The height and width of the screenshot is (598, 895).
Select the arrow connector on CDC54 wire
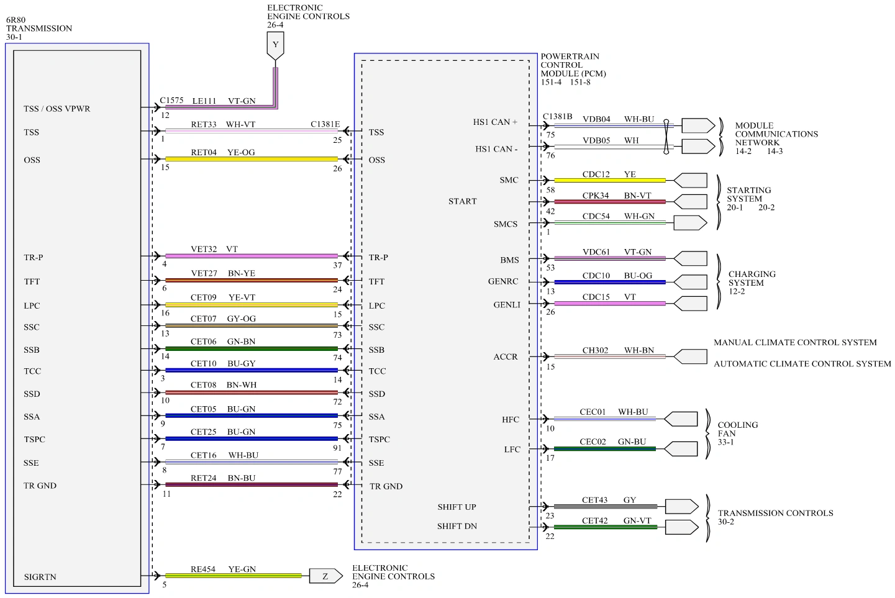click(x=691, y=222)
